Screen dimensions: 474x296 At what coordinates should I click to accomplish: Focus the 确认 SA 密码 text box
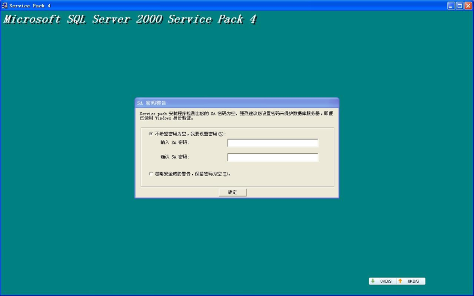pyautogui.click(x=272, y=157)
